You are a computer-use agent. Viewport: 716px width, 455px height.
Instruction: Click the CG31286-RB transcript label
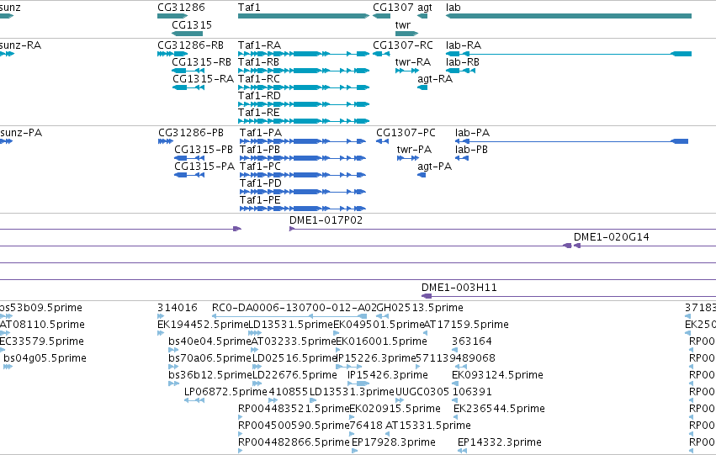coord(190,45)
